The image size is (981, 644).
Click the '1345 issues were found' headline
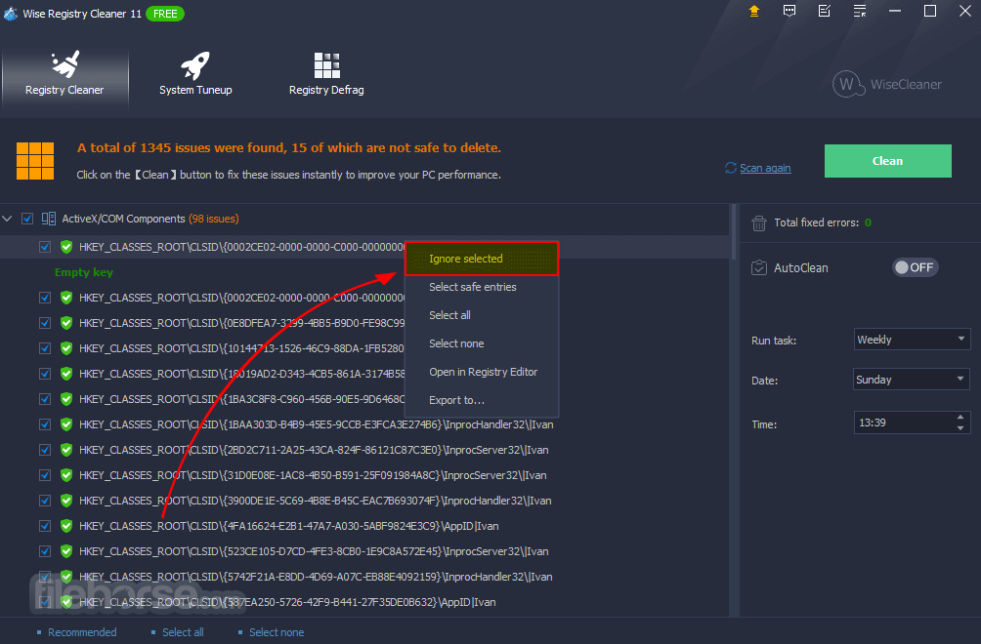click(289, 148)
